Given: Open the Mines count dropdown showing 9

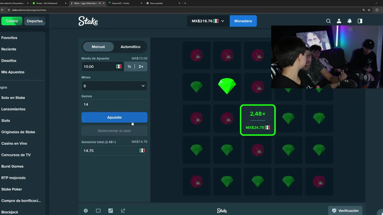Looking at the screenshot, I should (114, 86).
